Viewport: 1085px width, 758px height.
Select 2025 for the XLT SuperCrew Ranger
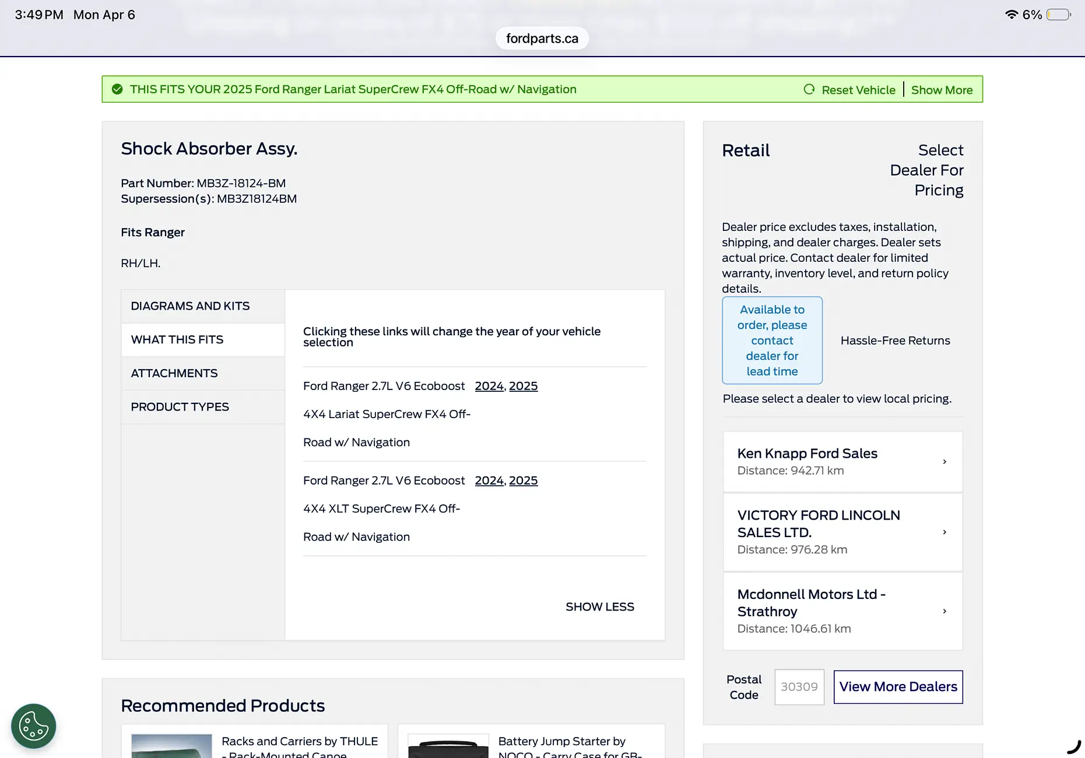click(x=524, y=480)
